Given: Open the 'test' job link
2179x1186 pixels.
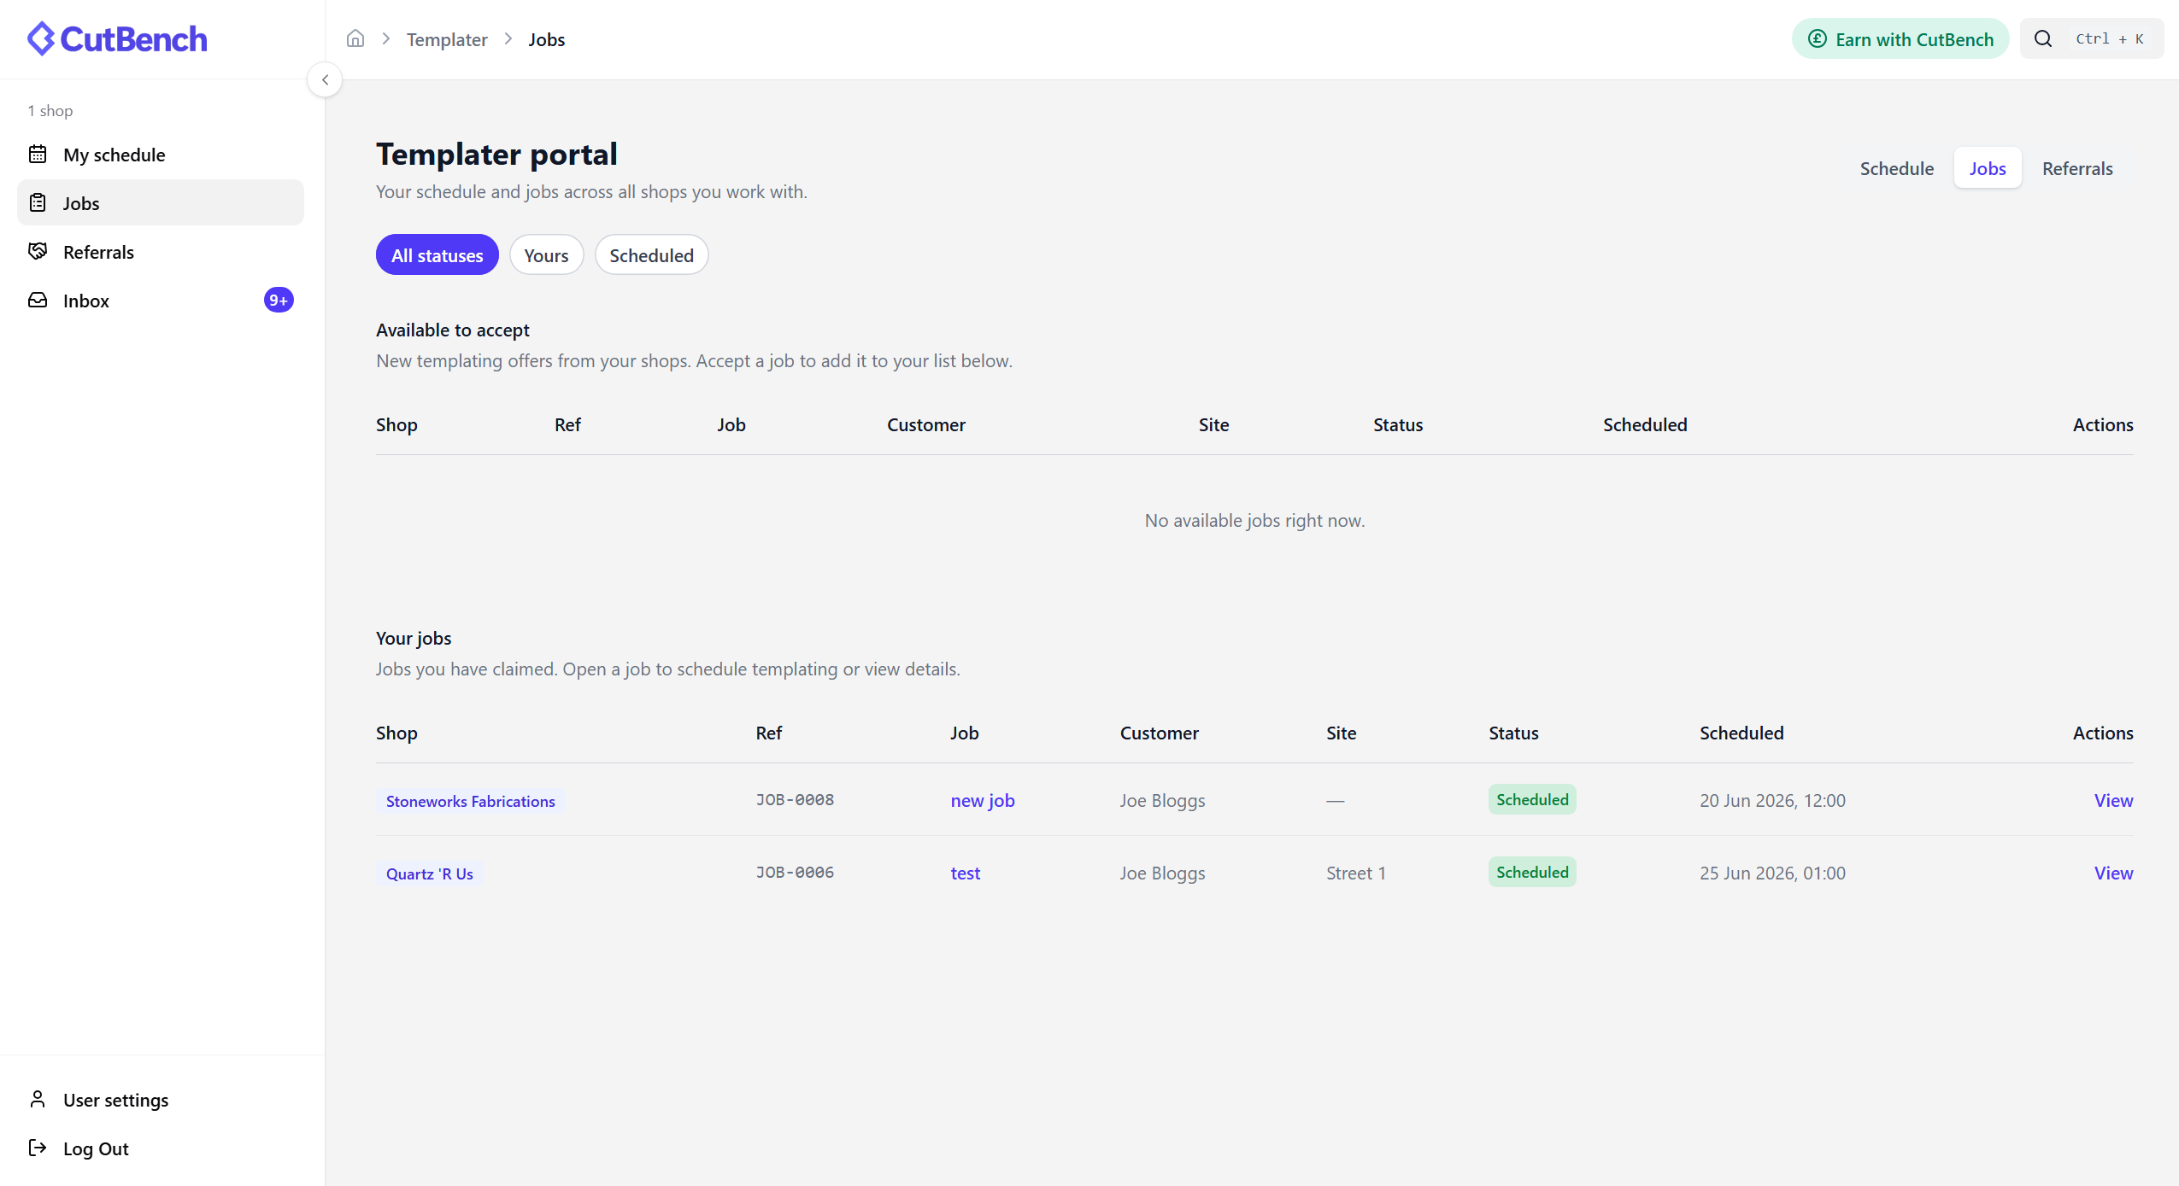Looking at the screenshot, I should point(966,873).
